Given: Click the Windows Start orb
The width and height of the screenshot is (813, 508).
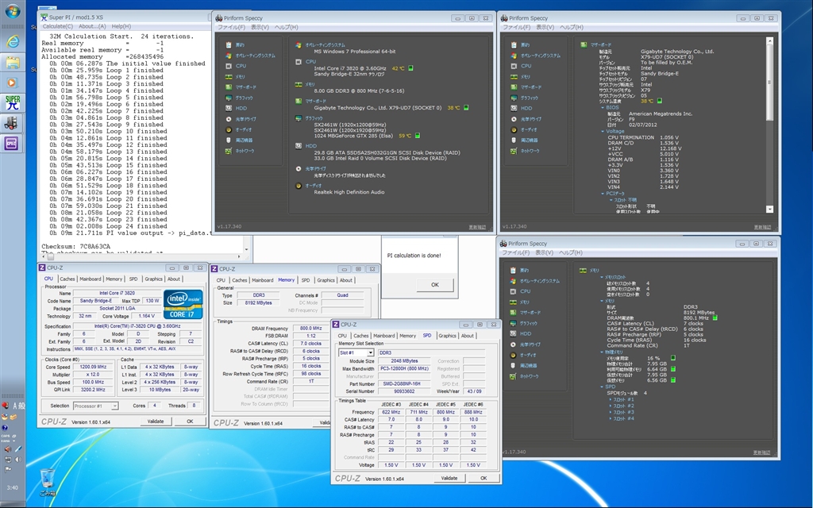Looking at the screenshot, I should [x=13, y=12].
